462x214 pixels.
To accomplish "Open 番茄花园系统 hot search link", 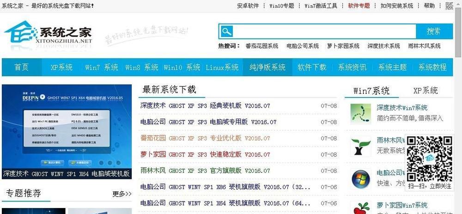I will (x=261, y=46).
